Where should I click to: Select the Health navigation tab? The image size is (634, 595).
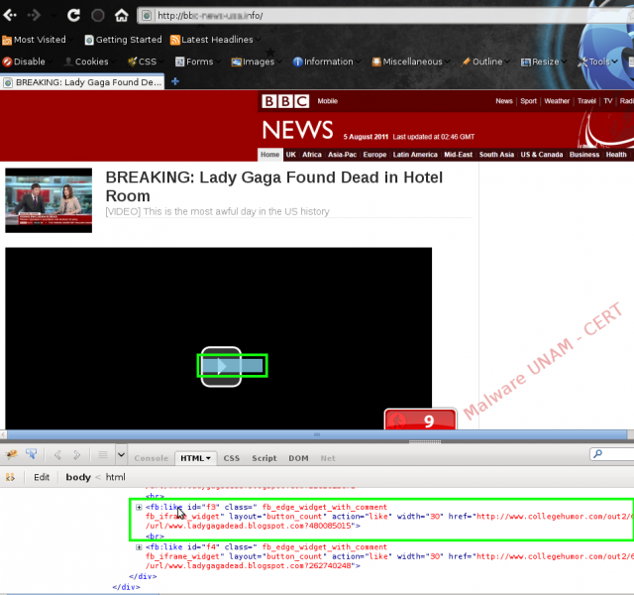(616, 155)
